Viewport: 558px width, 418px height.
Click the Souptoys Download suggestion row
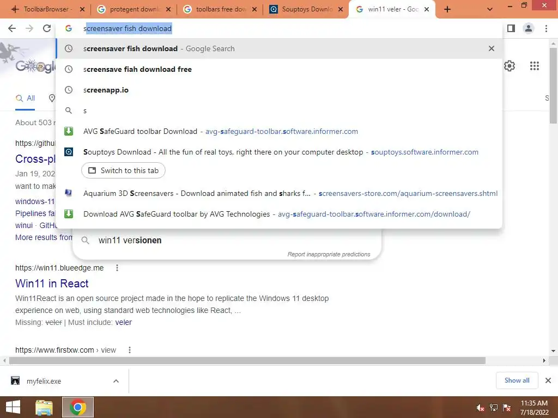pos(280,152)
